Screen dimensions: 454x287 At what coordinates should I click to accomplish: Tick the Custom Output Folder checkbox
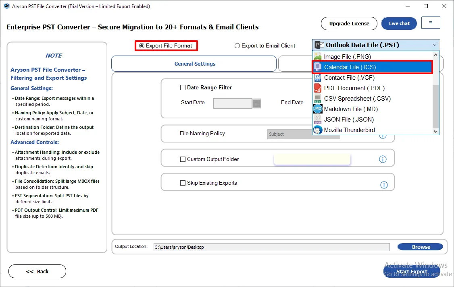pos(183,159)
